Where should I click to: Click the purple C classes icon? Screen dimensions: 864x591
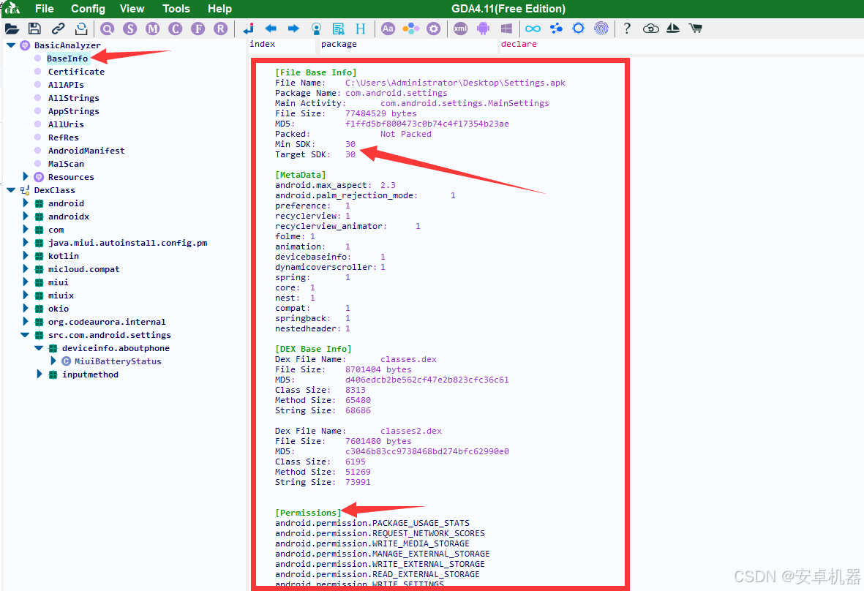click(176, 29)
